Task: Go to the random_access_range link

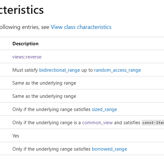Action: click(x=117, y=70)
